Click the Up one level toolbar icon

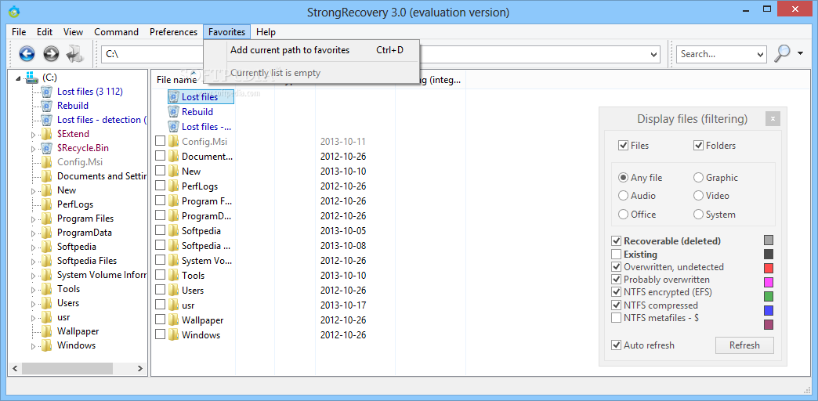(75, 53)
